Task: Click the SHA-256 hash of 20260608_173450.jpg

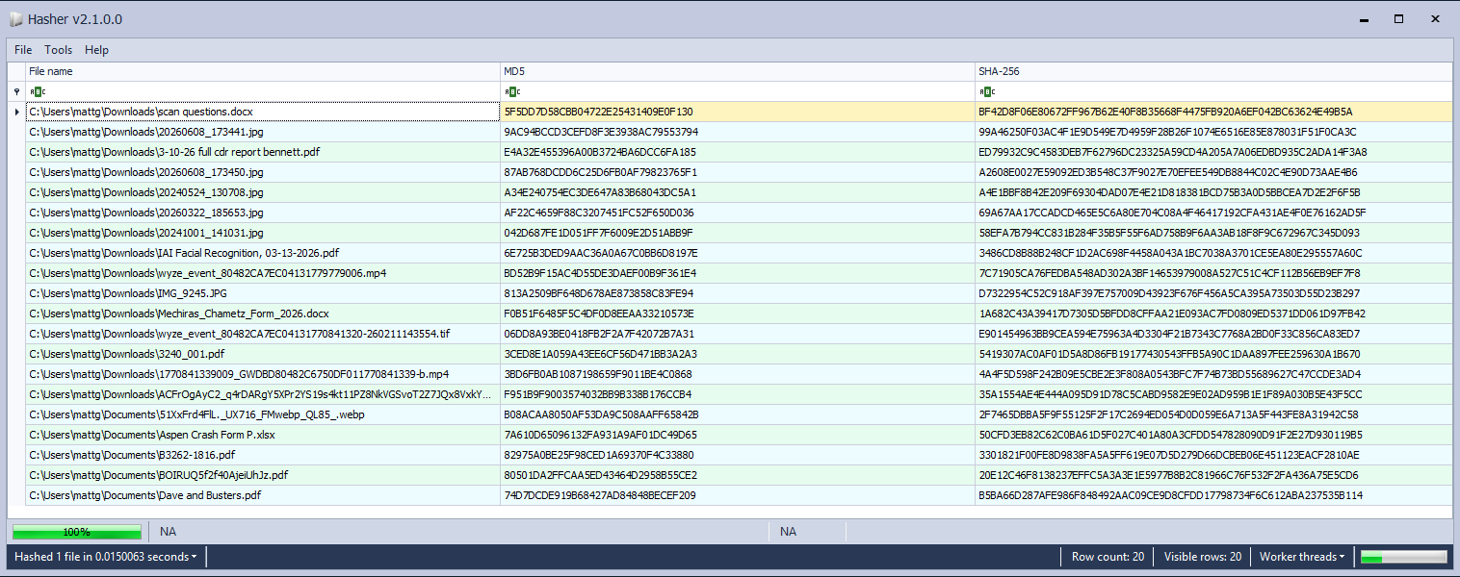Action: point(1213,173)
